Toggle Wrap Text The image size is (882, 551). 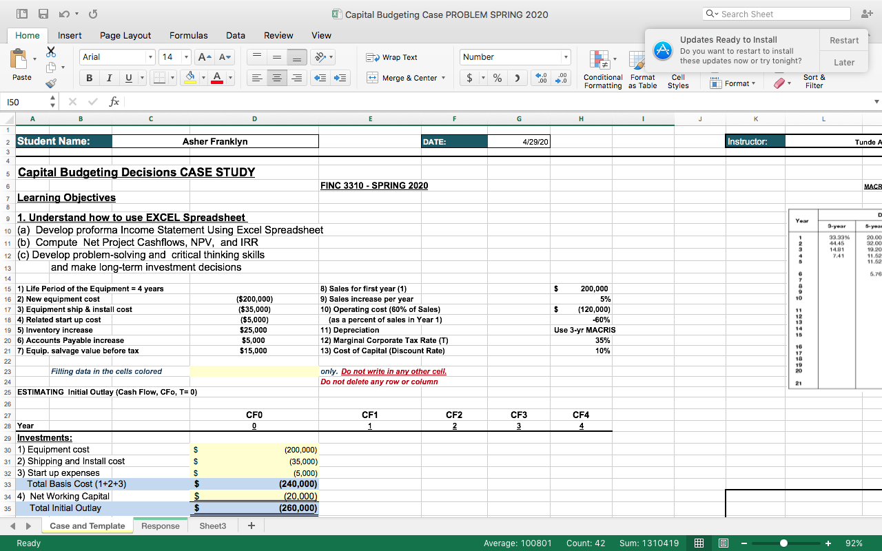coord(392,57)
